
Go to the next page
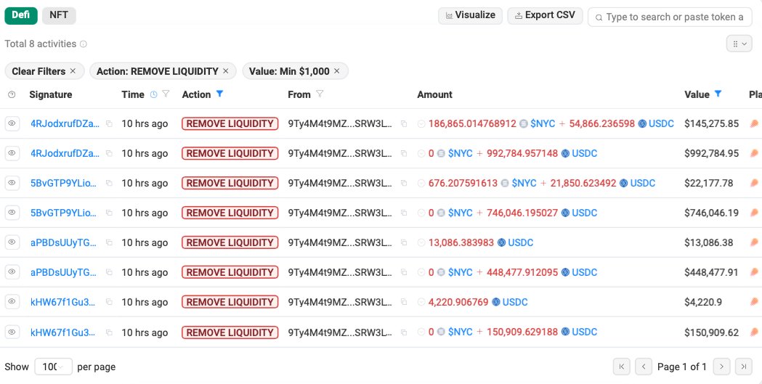721,367
